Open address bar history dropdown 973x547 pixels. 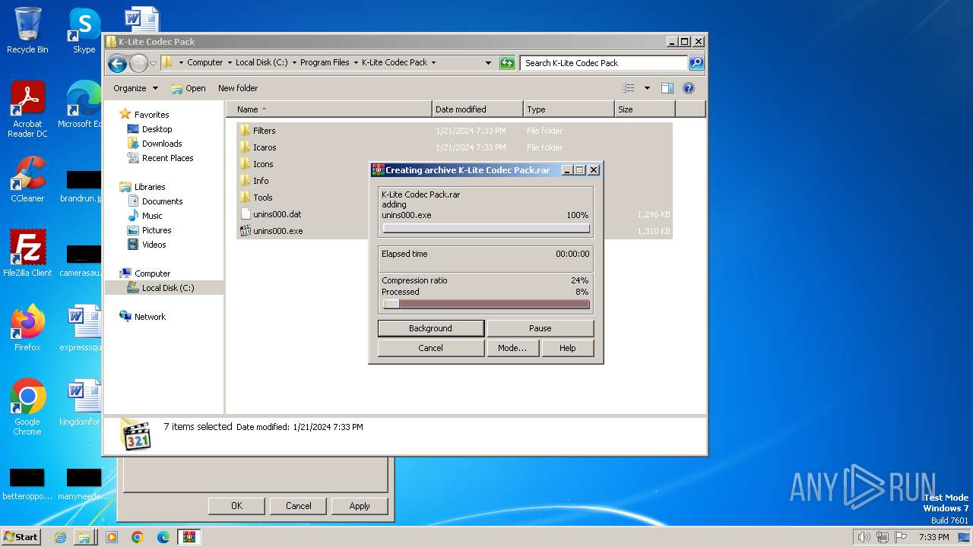pos(488,63)
